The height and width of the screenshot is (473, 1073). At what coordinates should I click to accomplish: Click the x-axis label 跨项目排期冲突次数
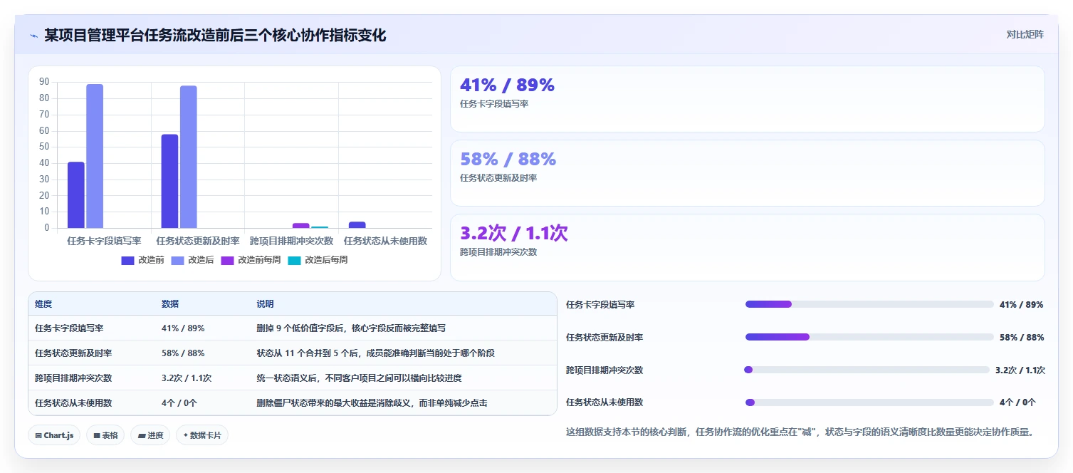coord(291,241)
